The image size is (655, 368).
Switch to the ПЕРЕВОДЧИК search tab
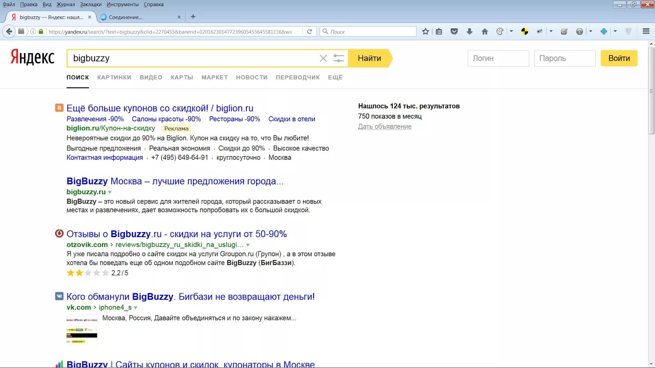[298, 77]
